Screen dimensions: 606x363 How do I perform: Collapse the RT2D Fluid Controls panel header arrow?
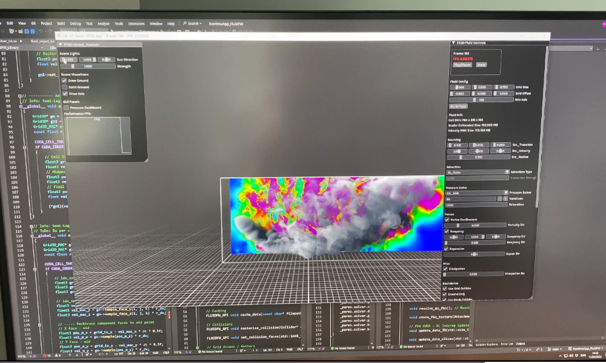pyautogui.click(x=453, y=42)
